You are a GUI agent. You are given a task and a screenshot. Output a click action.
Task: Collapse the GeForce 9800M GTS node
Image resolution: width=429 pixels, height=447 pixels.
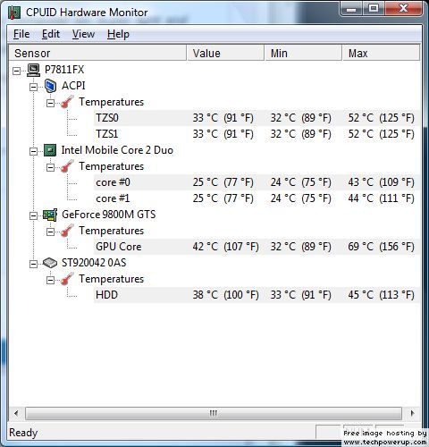pos(33,215)
